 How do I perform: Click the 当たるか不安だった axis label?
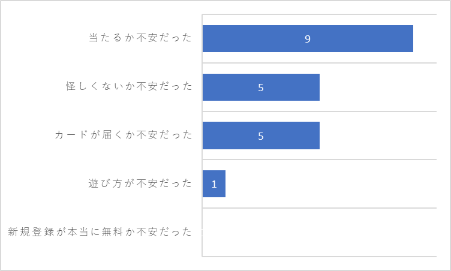[140, 38]
